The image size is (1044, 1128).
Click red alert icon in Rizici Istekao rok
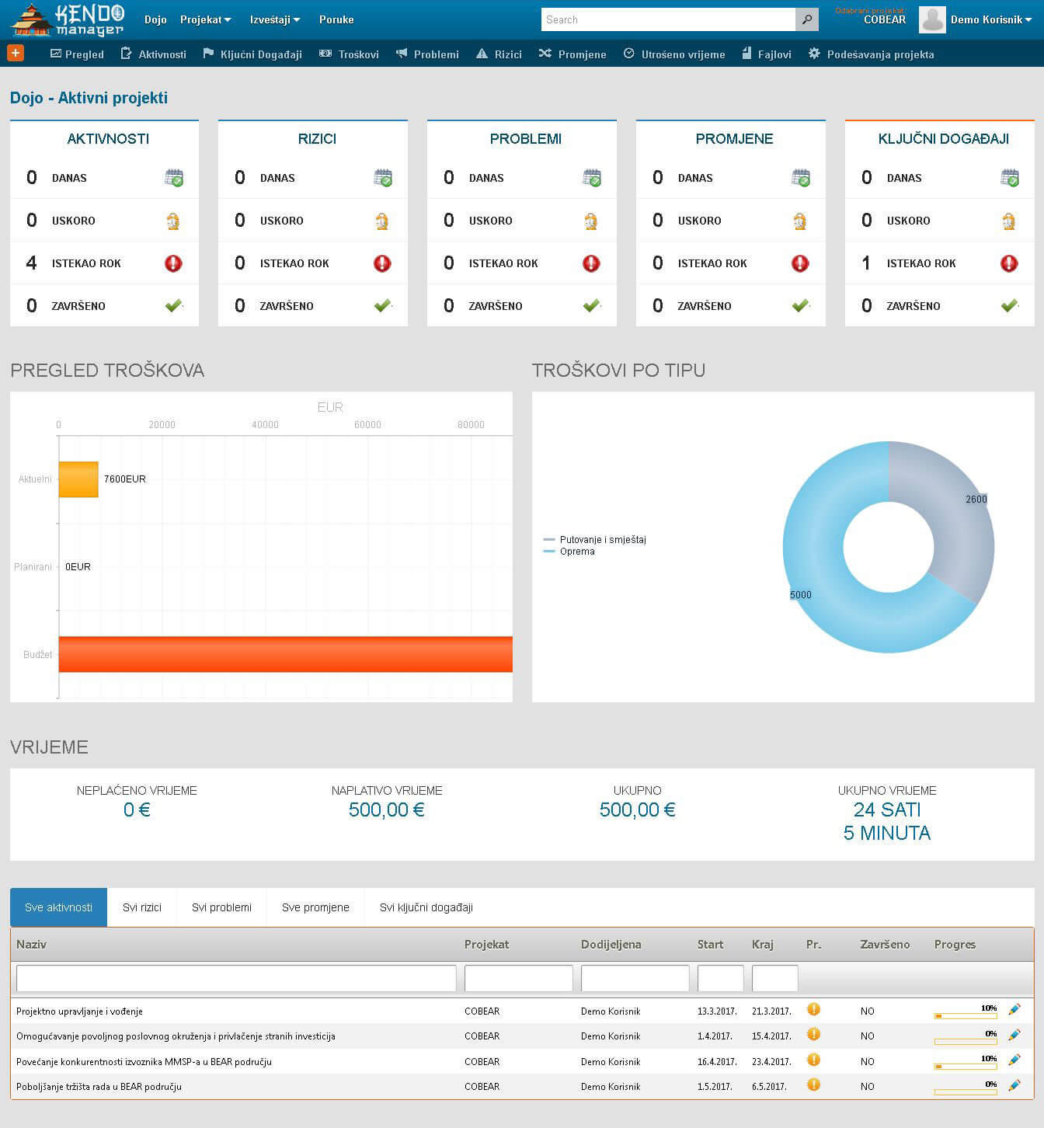pos(382,263)
